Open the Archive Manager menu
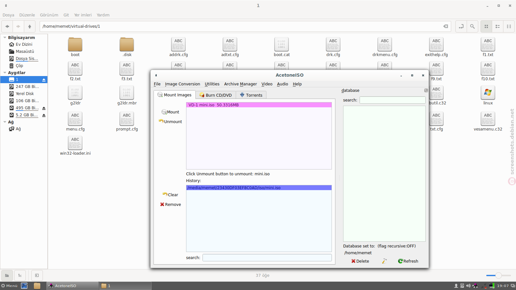Image resolution: width=516 pixels, height=290 pixels. pyautogui.click(x=240, y=84)
